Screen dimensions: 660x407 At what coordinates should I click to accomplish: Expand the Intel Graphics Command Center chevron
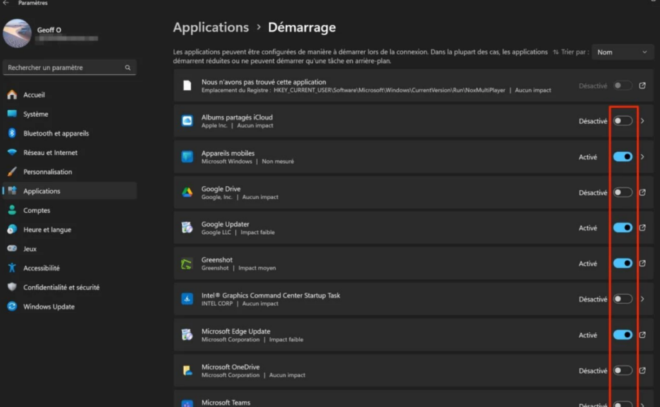click(643, 299)
